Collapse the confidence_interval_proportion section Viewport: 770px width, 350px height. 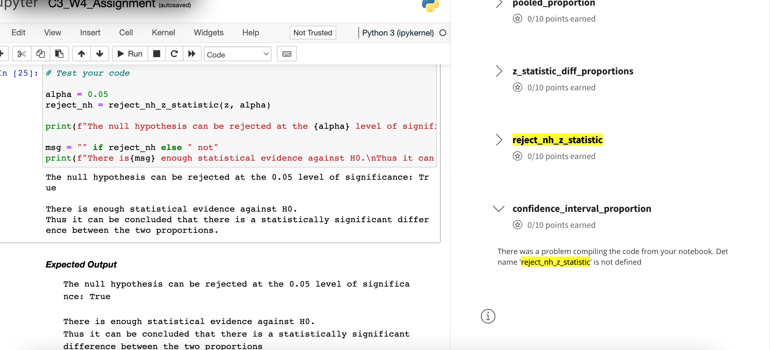click(499, 209)
